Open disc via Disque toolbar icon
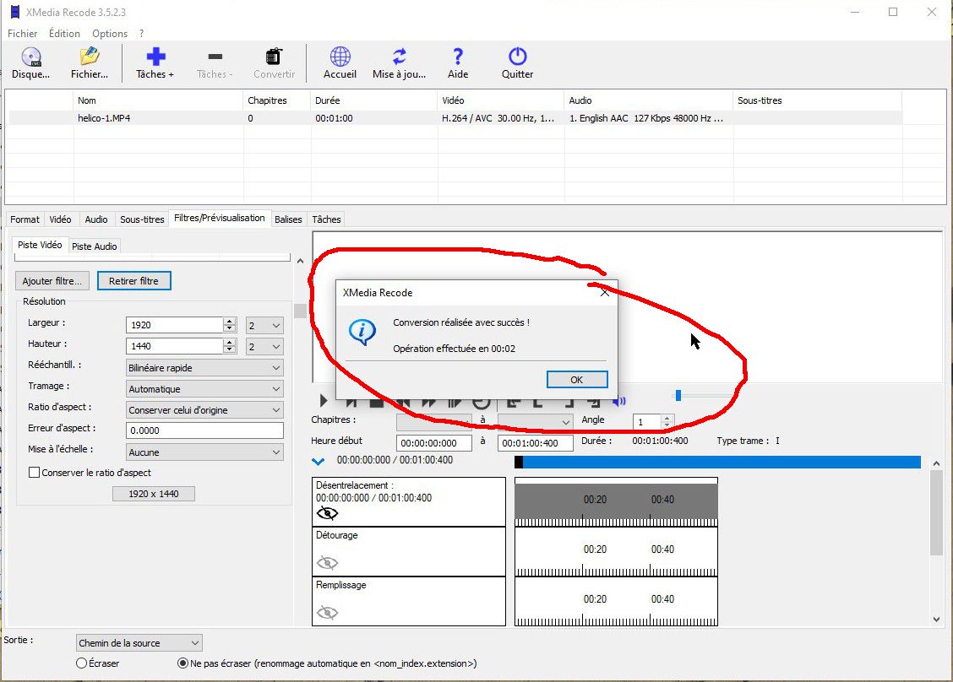953x682 pixels. [x=30, y=57]
